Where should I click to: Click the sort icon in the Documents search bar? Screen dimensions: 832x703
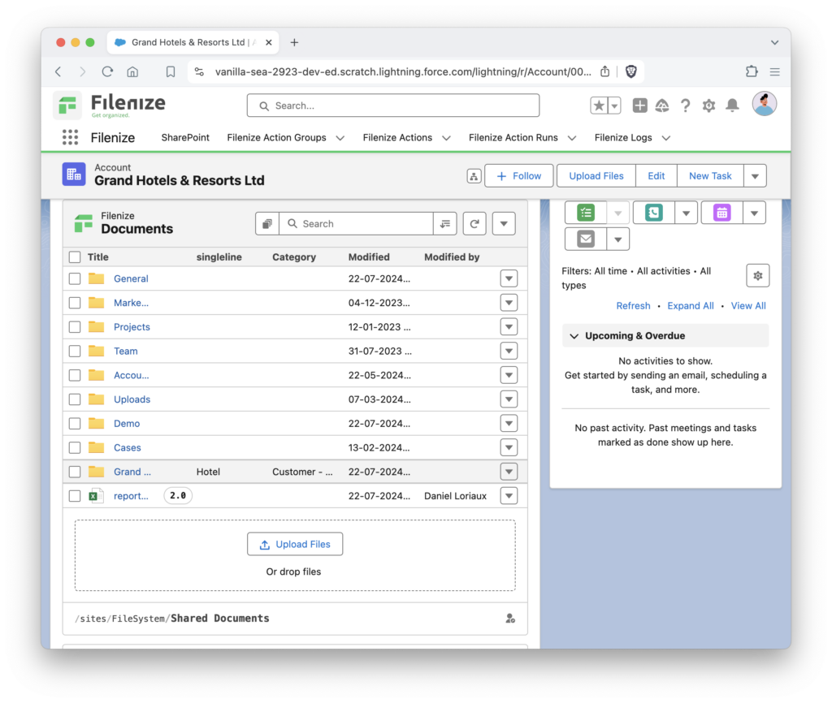tap(445, 224)
